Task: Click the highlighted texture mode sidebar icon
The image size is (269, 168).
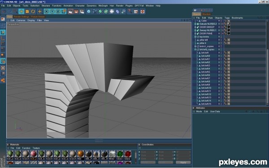Action: [3, 61]
